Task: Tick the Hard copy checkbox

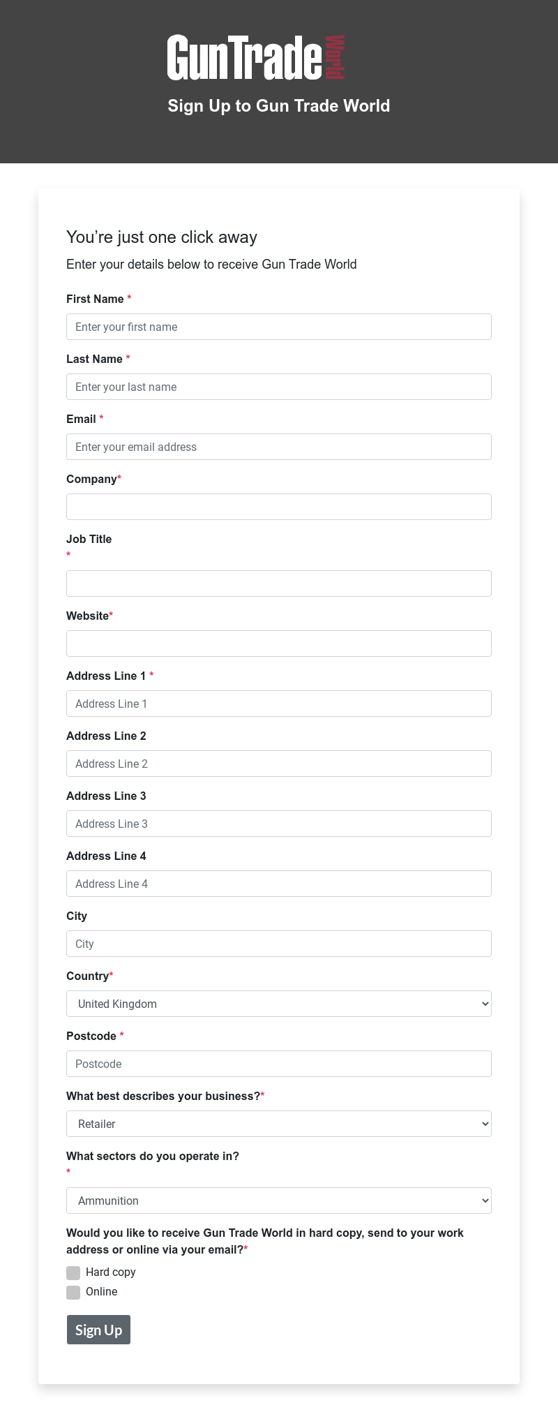Action: (x=73, y=1272)
